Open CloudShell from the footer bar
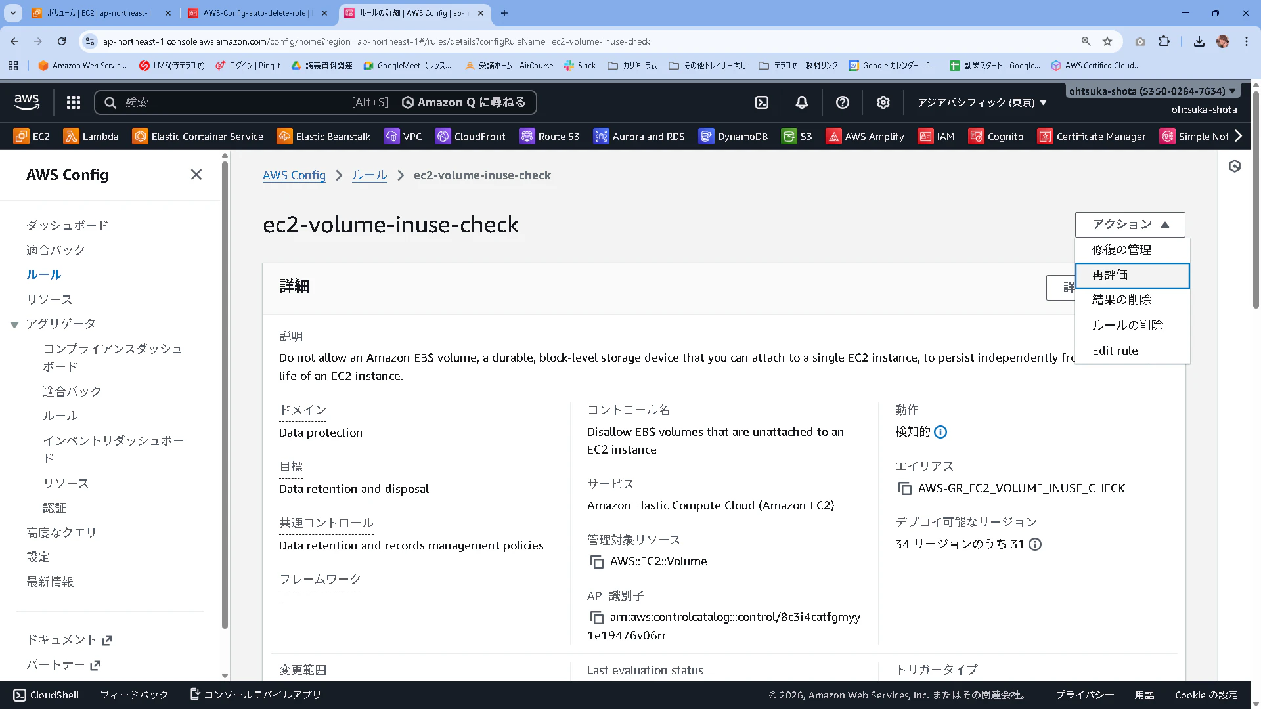Image resolution: width=1261 pixels, height=709 pixels. (46, 695)
